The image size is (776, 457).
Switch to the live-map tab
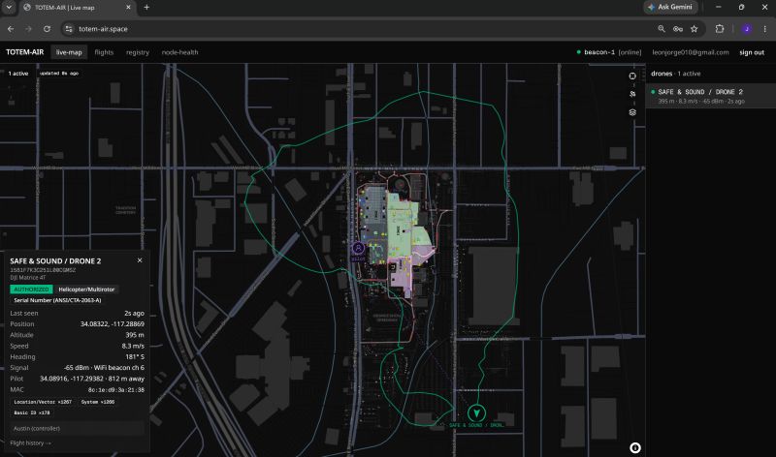click(x=69, y=52)
